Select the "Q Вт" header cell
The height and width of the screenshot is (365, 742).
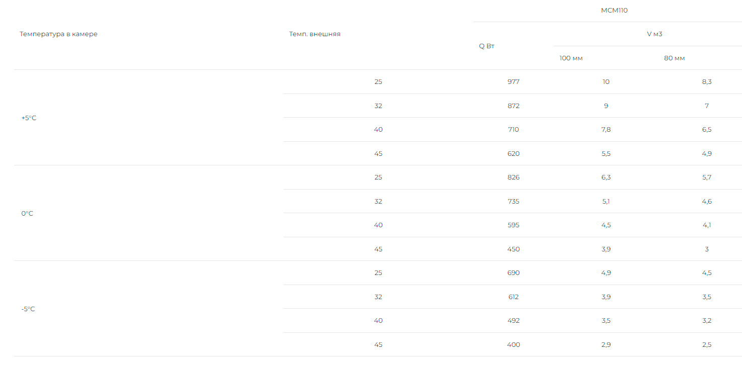click(x=487, y=46)
